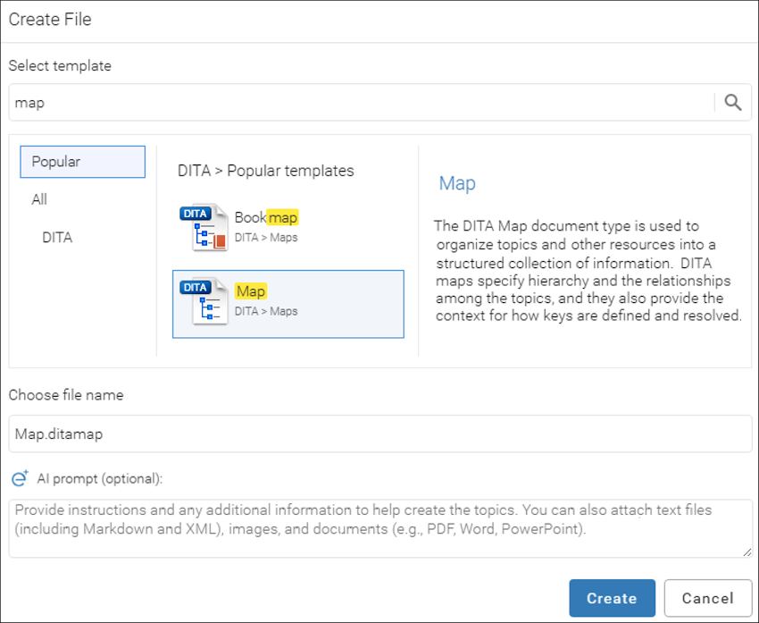Grab the AI prompt textarea resize handle
The image size is (759, 623).
coord(746,552)
